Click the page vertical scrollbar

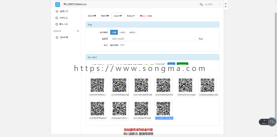coord(275,67)
